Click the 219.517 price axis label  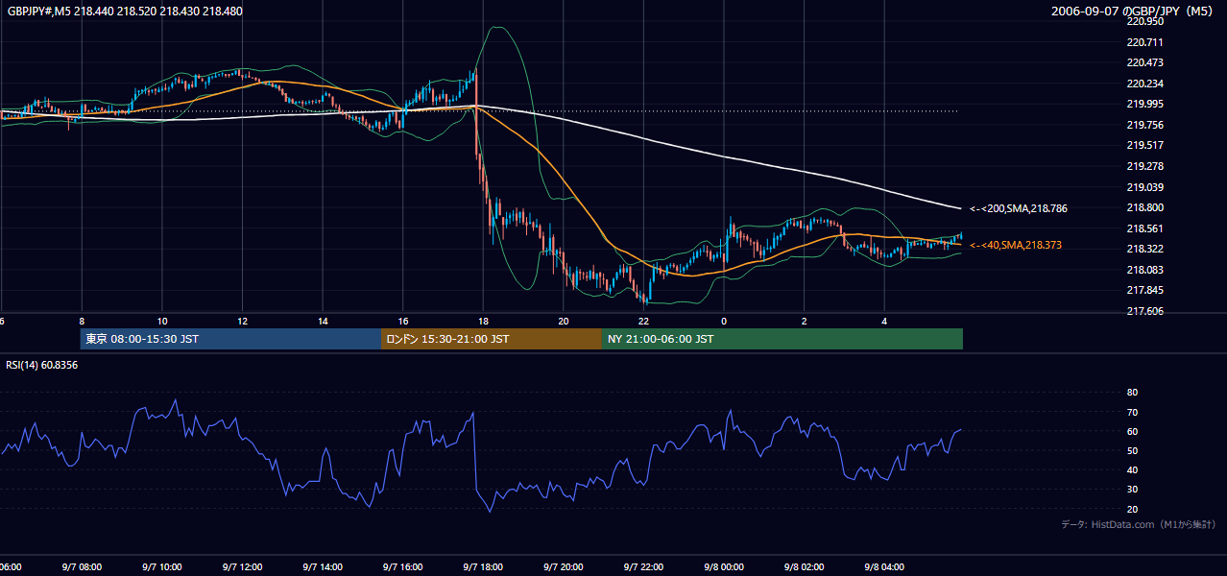[1144, 145]
